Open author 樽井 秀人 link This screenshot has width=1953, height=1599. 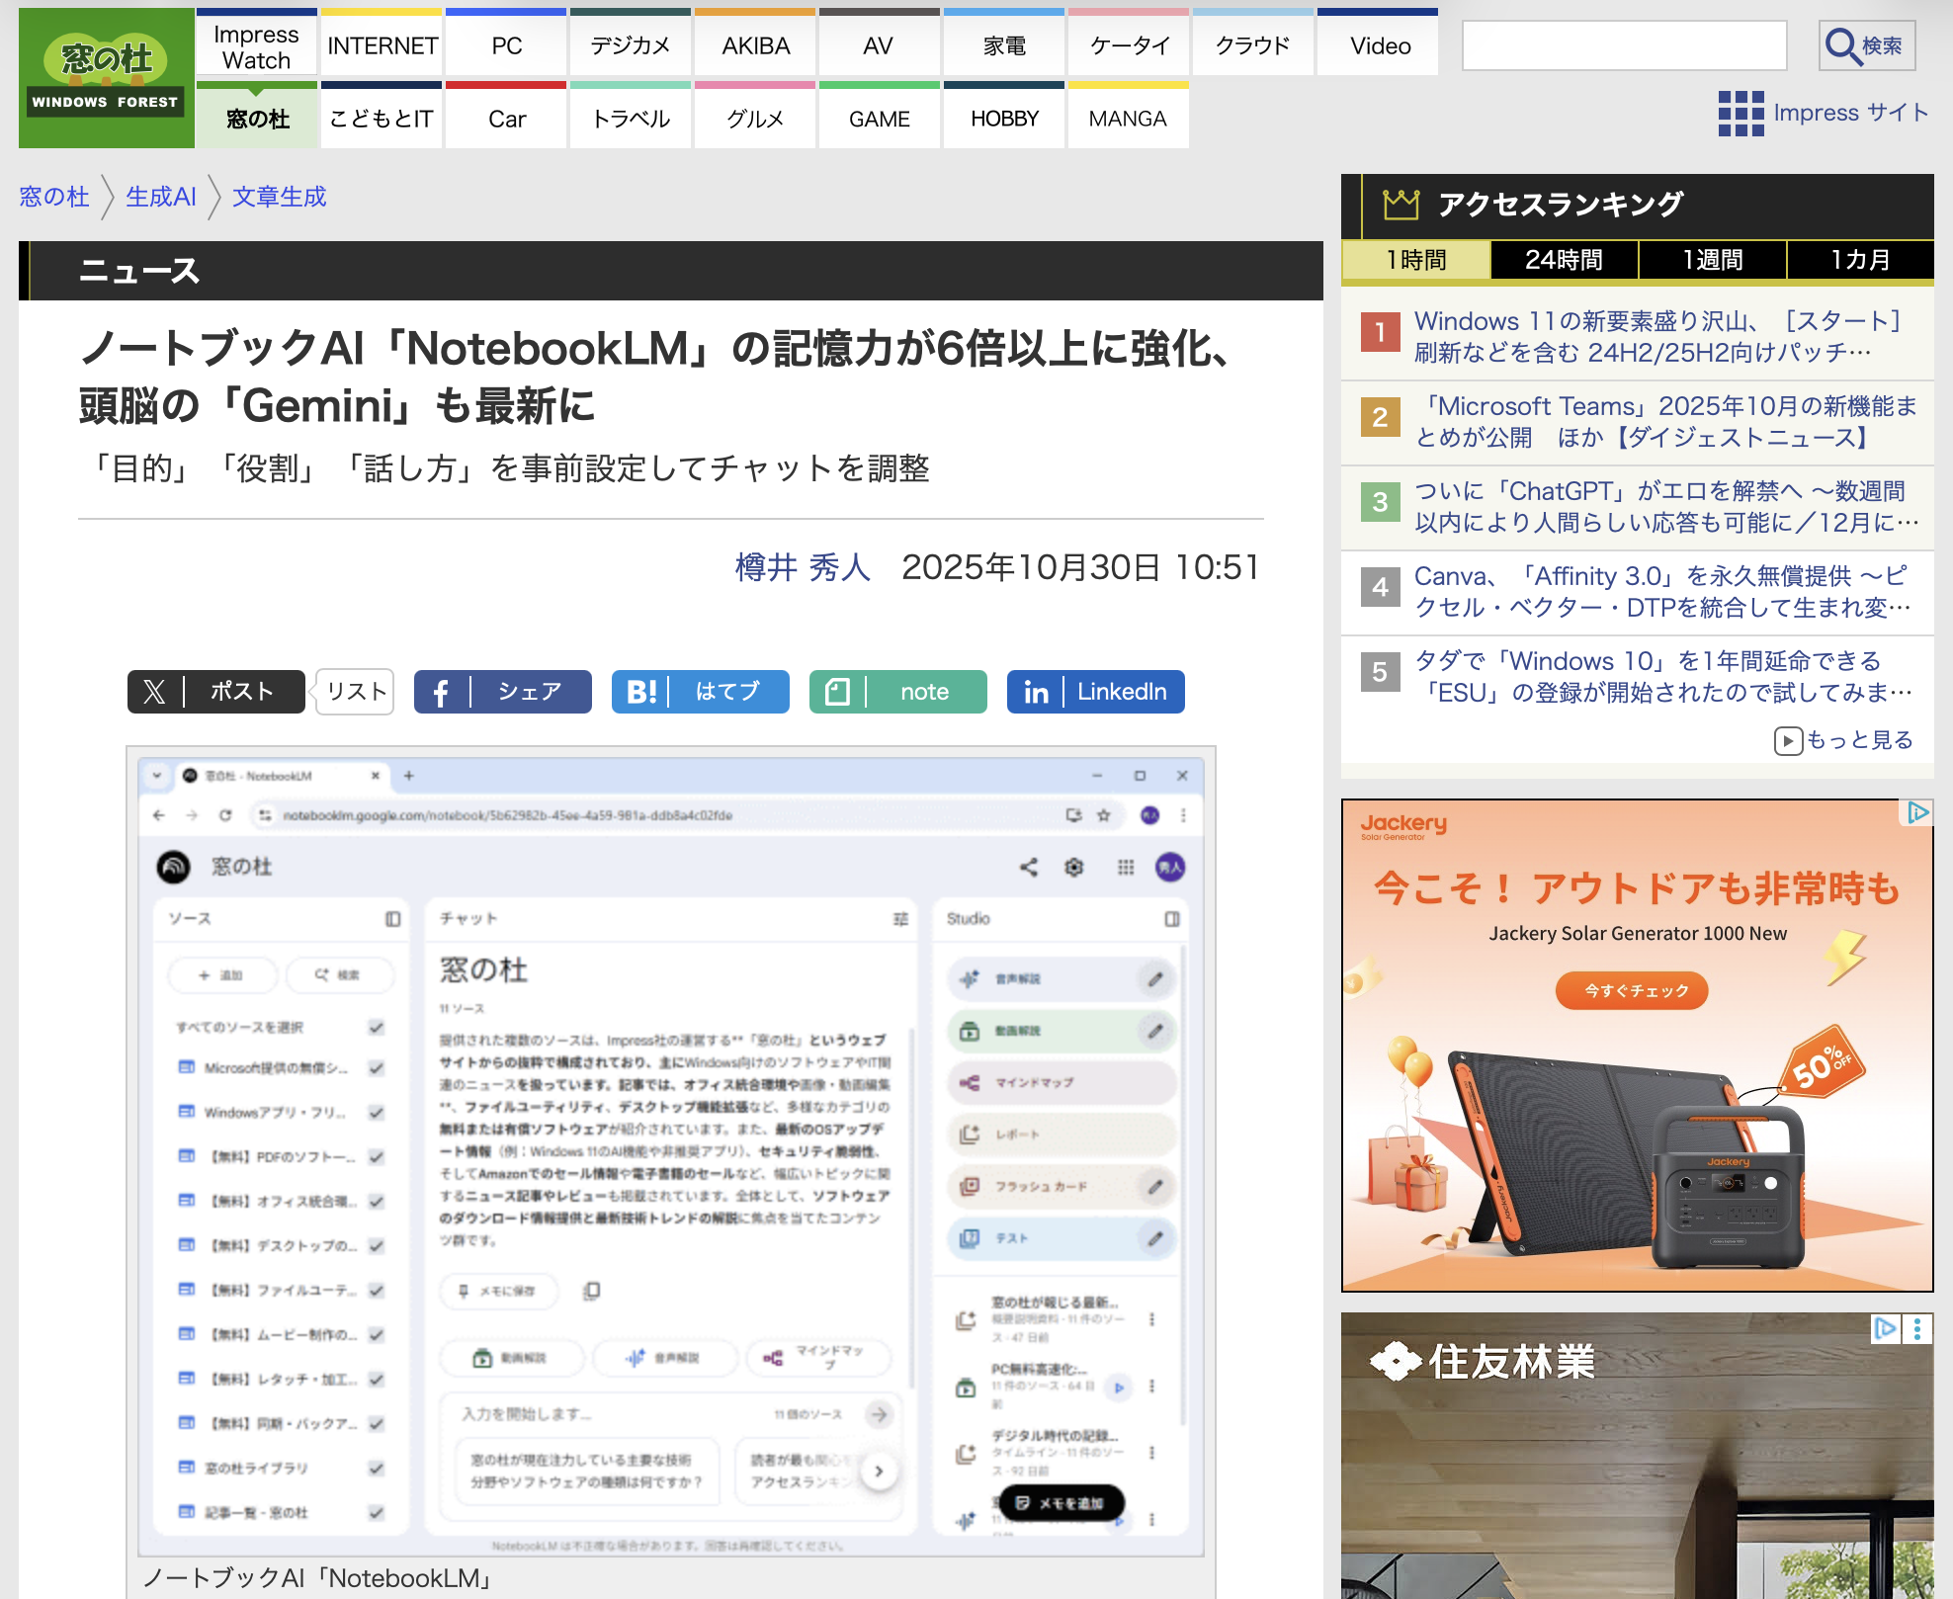tap(803, 567)
